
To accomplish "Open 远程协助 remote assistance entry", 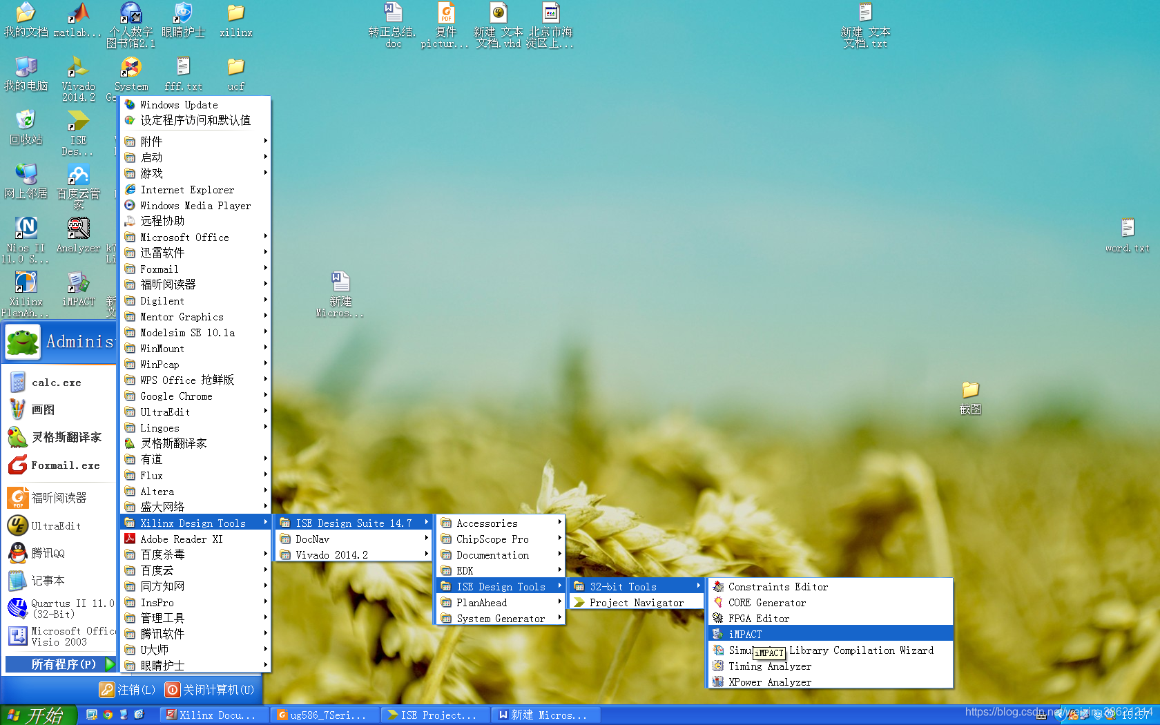I will [195, 221].
